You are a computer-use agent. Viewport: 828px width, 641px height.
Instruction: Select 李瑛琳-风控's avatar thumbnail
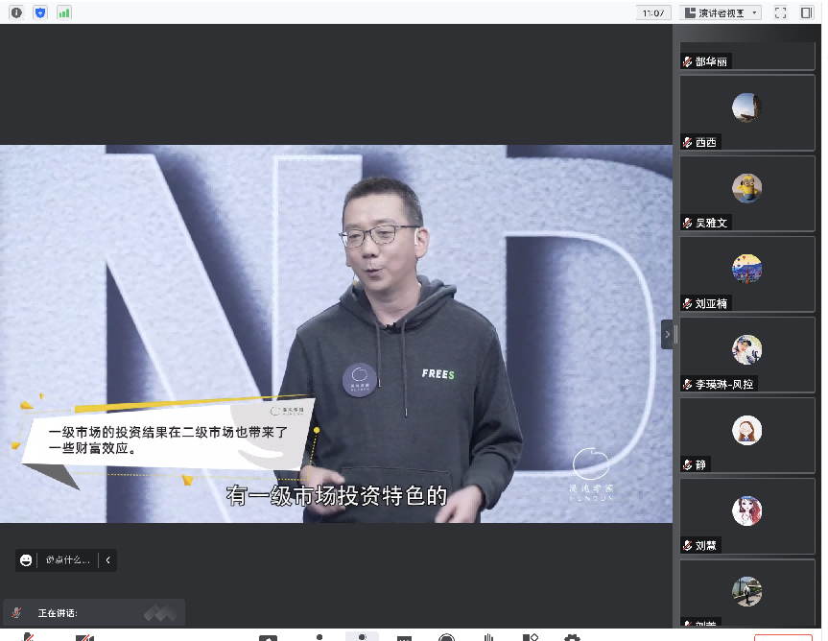(x=746, y=349)
